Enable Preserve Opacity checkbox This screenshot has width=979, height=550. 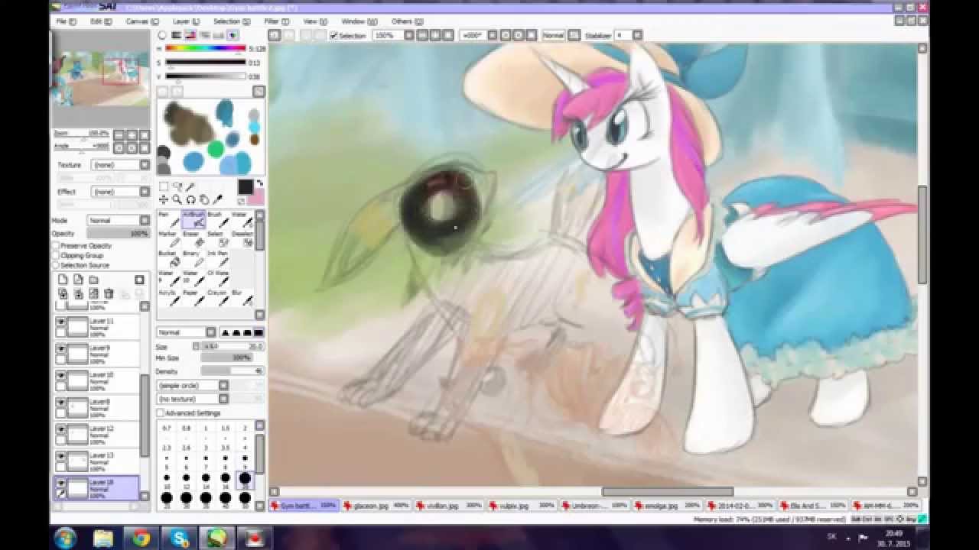point(56,246)
